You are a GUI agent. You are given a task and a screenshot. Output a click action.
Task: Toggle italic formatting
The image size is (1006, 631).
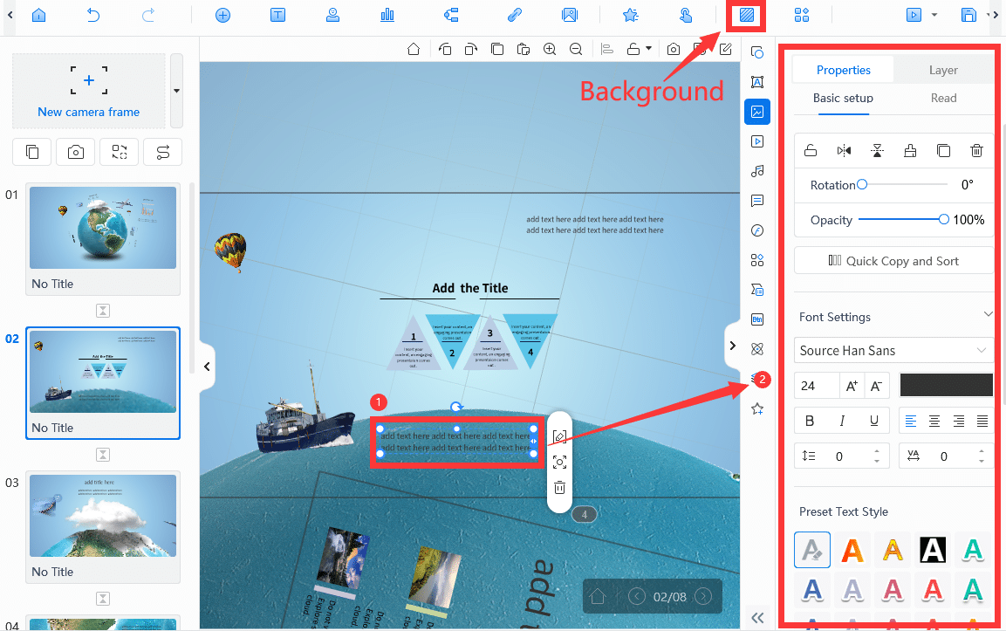tap(843, 420)
